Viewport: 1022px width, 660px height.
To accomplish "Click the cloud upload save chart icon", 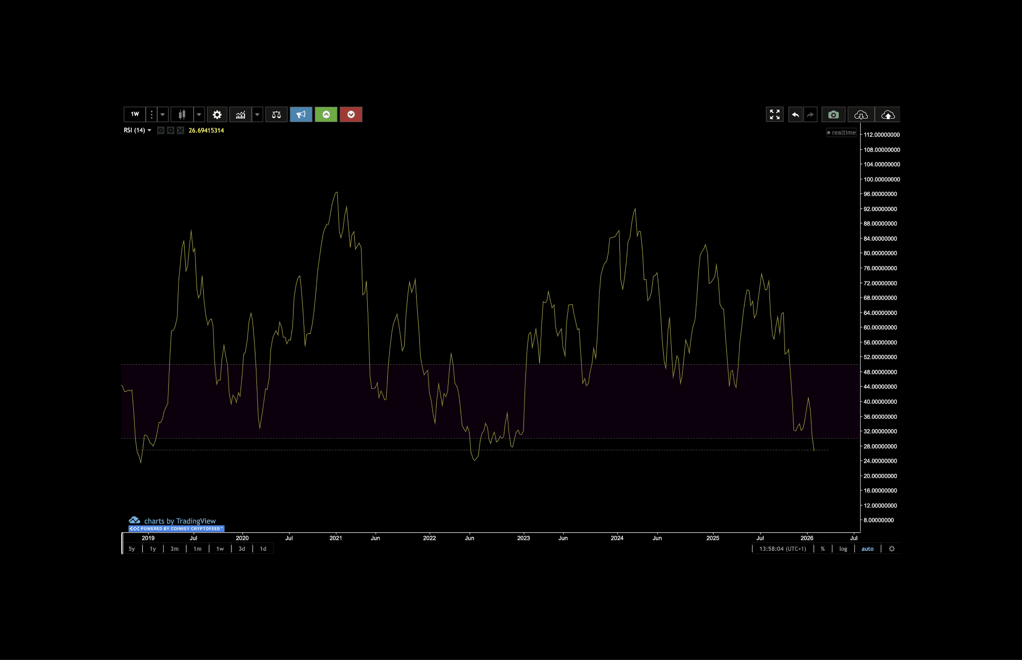I will (888, 115).
